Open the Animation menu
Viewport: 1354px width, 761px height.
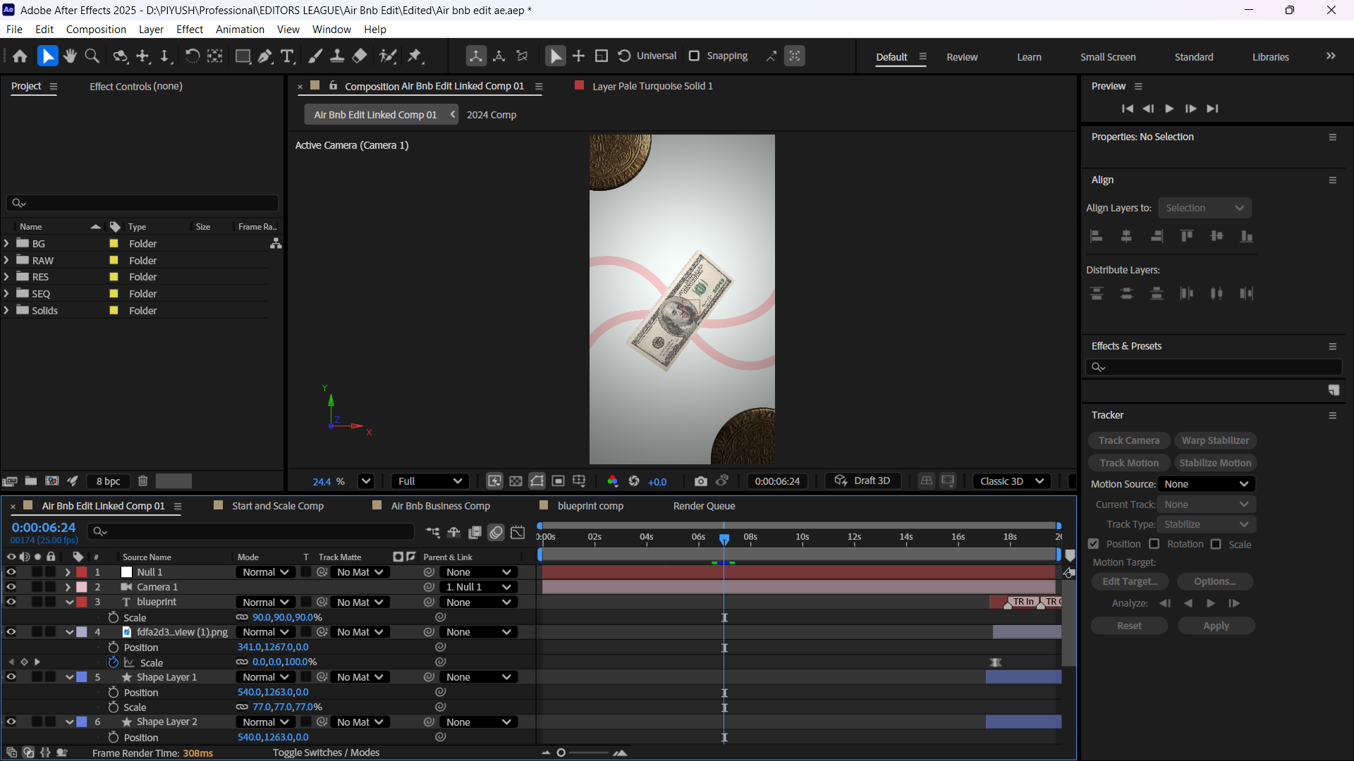240,30
